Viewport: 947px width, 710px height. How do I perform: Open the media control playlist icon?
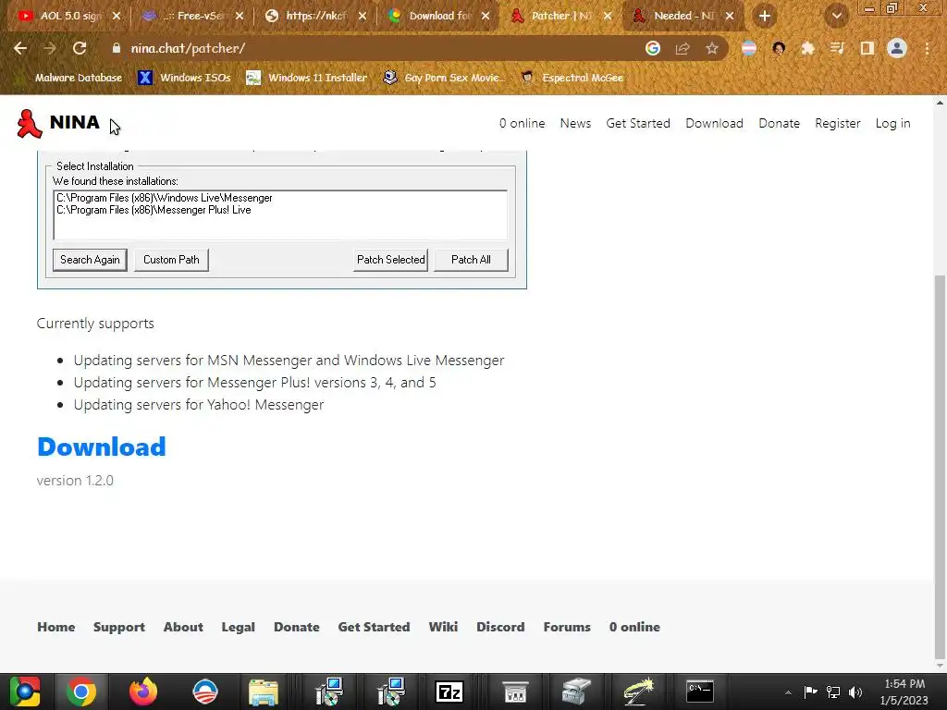[837, 48]
